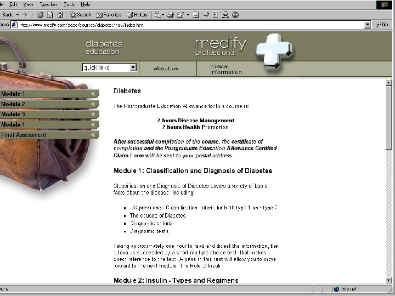Click the medify professional logo
The width and height of the screenshot is (395, 296).
[221, 47]
